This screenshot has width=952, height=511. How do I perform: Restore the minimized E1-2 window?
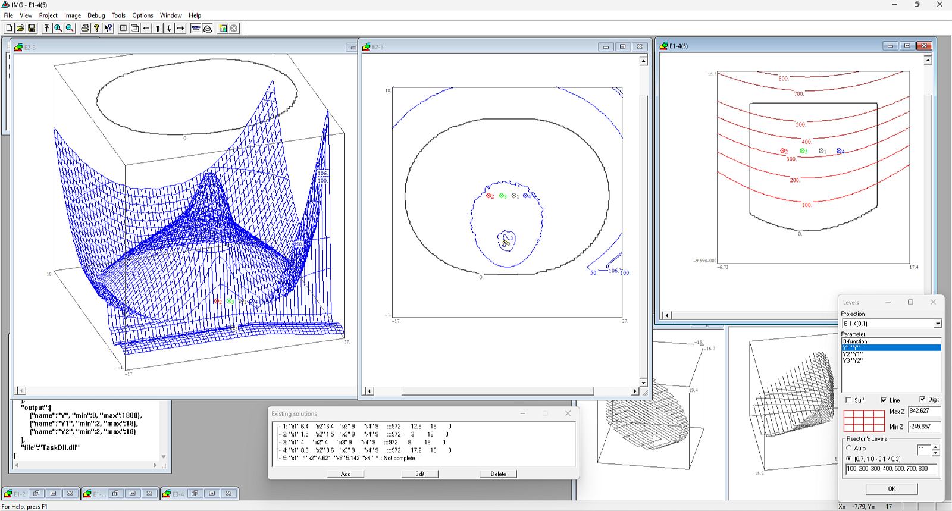click(36, 493)
